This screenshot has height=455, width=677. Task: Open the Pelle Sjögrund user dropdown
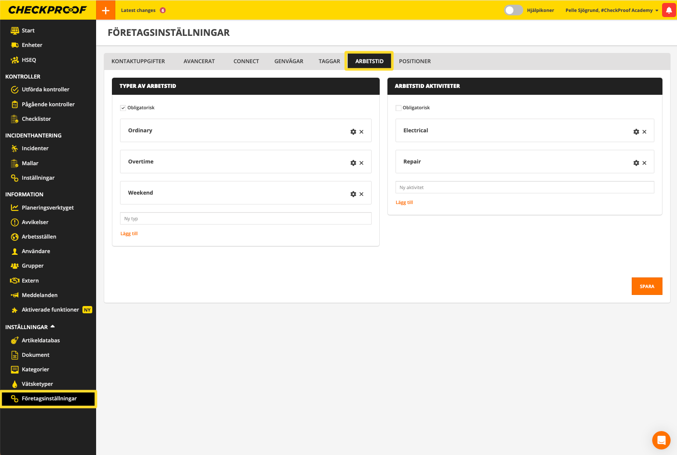[612, 10]
